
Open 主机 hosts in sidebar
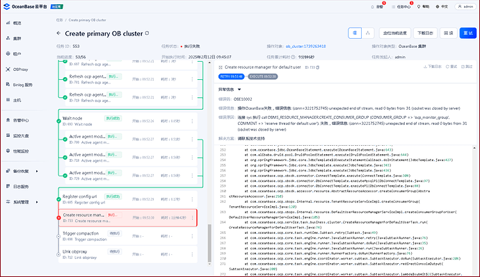[x=14, y=100]
